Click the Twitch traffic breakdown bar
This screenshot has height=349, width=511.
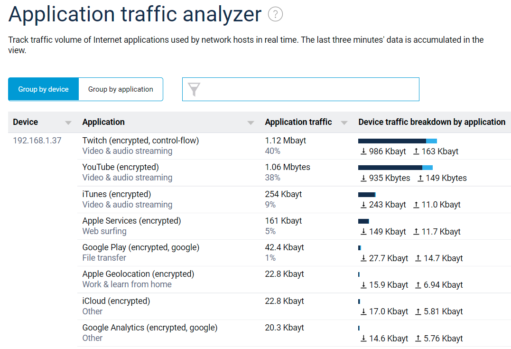[397, 141]
